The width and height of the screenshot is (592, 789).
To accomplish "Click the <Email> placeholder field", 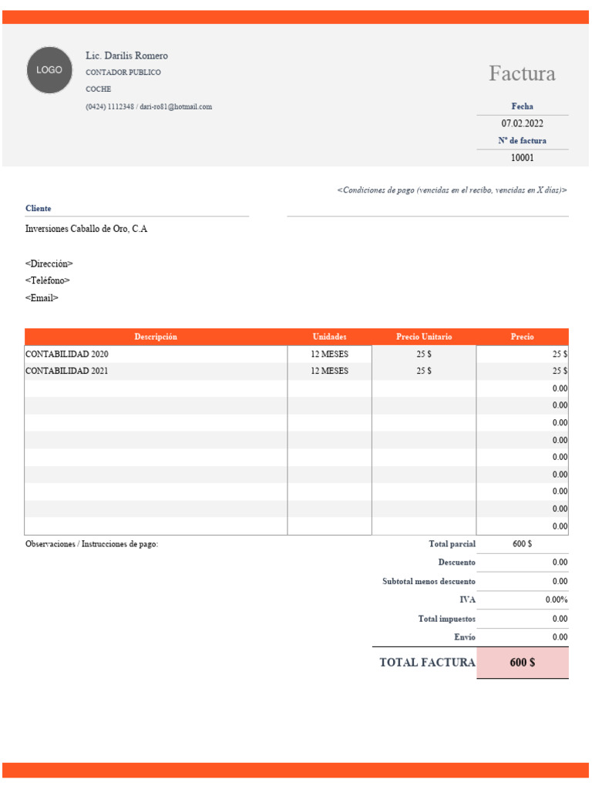I will coord(42,298).
